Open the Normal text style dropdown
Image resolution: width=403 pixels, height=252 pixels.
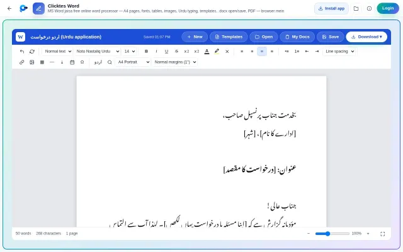point(57,52)
